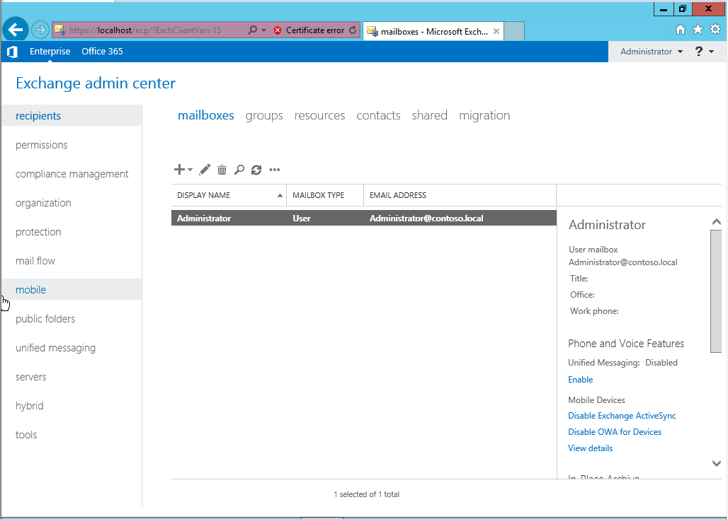
Task: Click the browser Back arrow button
Action: pos(16,30)
